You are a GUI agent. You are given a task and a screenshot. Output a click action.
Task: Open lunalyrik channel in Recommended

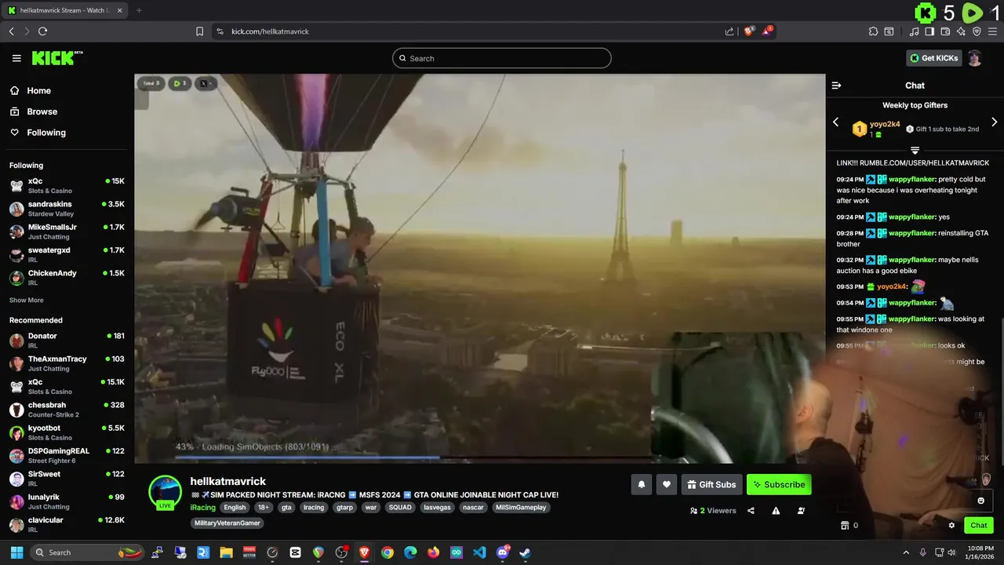point(67,501)
